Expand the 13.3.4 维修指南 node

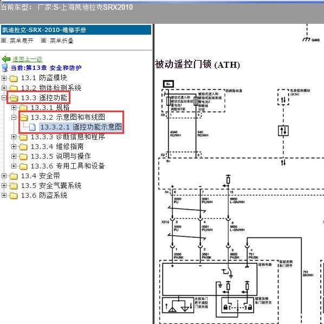14,146
